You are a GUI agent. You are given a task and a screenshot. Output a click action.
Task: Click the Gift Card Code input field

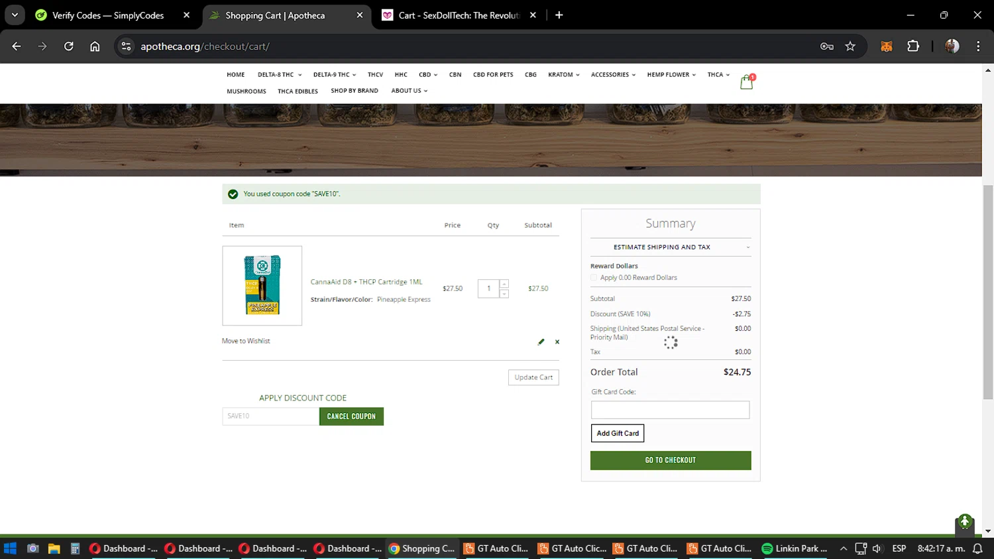coord(670,410)
